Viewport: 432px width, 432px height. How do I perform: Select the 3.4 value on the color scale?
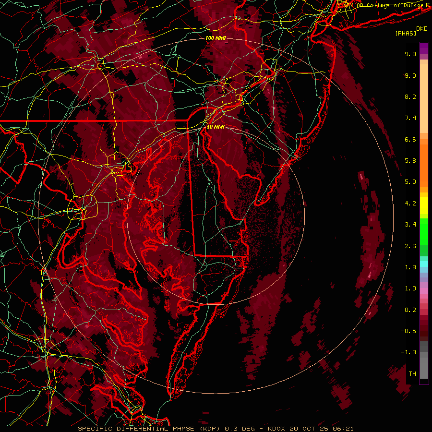click(410, 225)
